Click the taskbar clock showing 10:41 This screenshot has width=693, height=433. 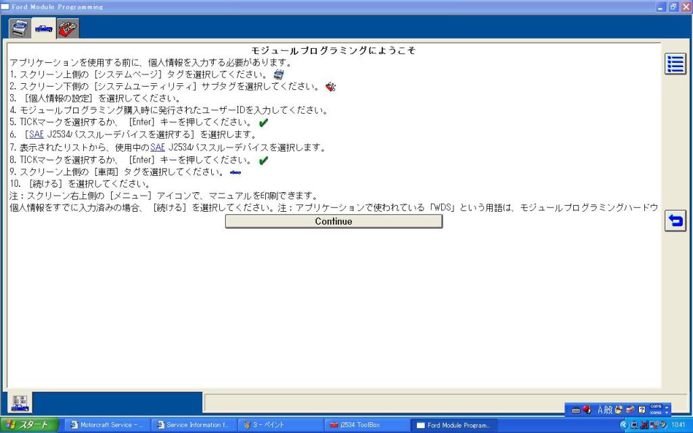click(678, 425)
